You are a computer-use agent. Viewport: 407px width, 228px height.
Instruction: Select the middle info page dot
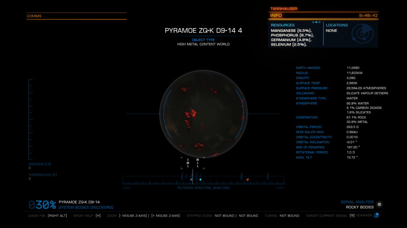[x=316, y=22]
